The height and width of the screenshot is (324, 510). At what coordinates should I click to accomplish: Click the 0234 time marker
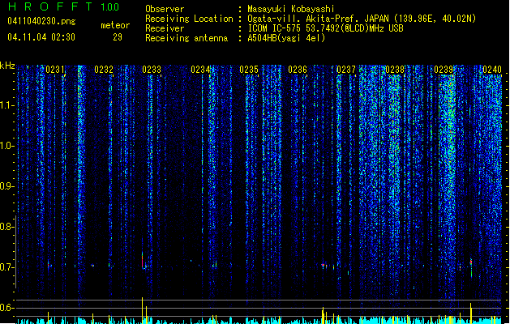coord(200,70)
